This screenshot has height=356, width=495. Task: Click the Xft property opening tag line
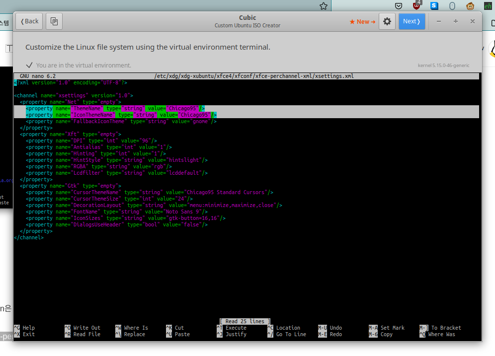pos(71,135)
